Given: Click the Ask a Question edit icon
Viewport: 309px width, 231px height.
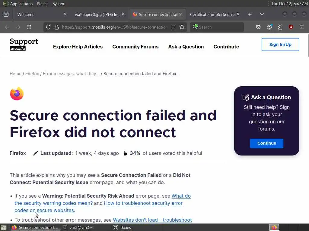Looking at the screenshot, I should [x=246, y=98].
